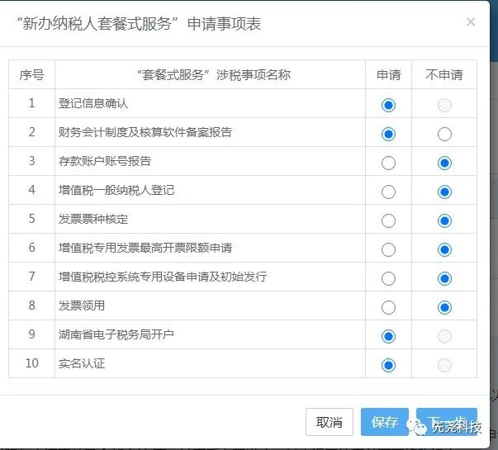Click the 增值税专用发票最高开票限额申请 text
The width and height of the screenshot is (498, 450).
145,248
